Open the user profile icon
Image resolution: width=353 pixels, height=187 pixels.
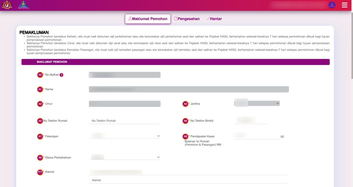(332, 5)
